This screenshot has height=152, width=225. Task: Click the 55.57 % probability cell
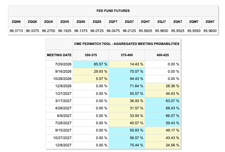127,94
